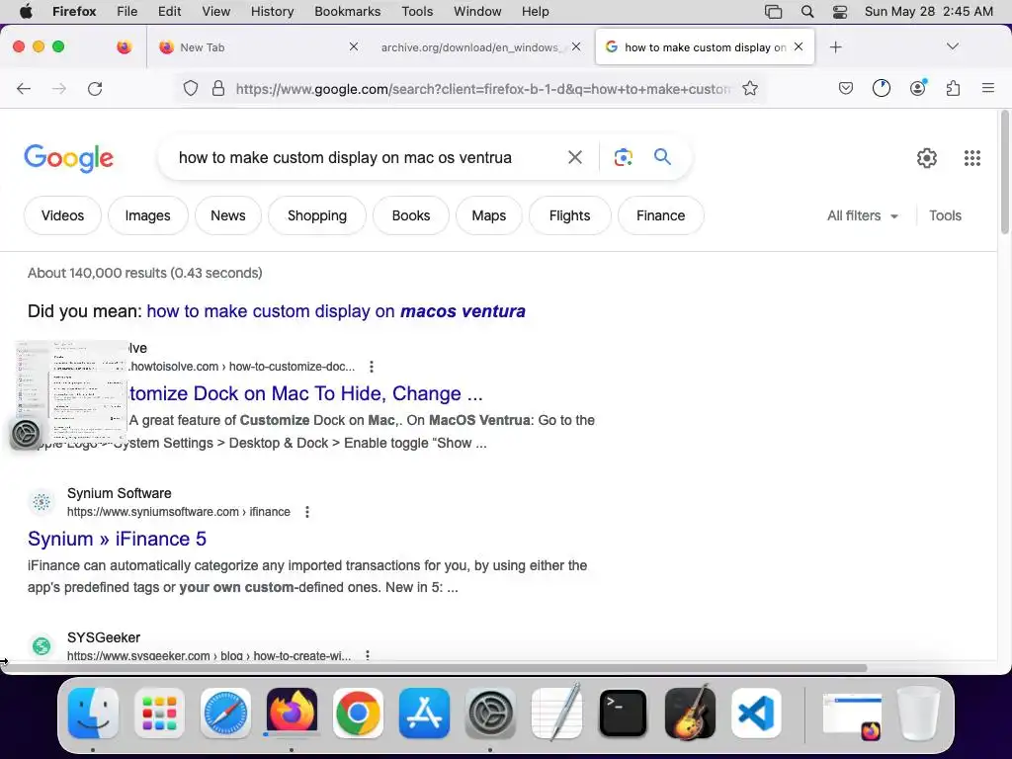Go back to previous page
Viewport: 1012px width, 759px height.
(24, 88)
